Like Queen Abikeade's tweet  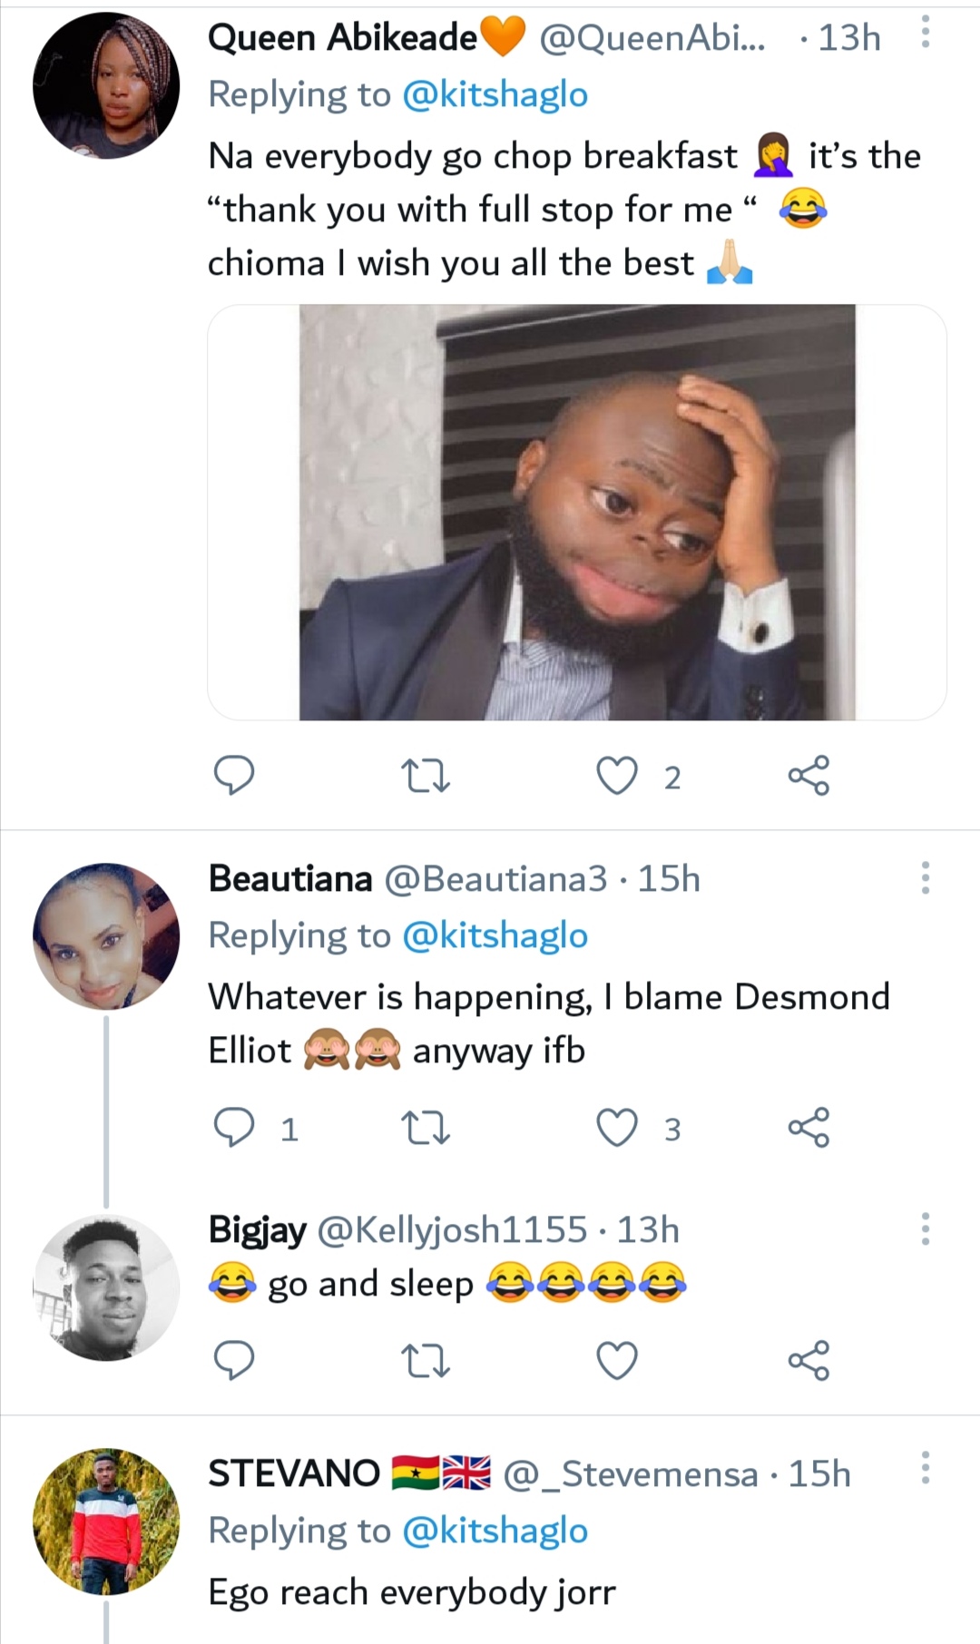coord(617,776)
